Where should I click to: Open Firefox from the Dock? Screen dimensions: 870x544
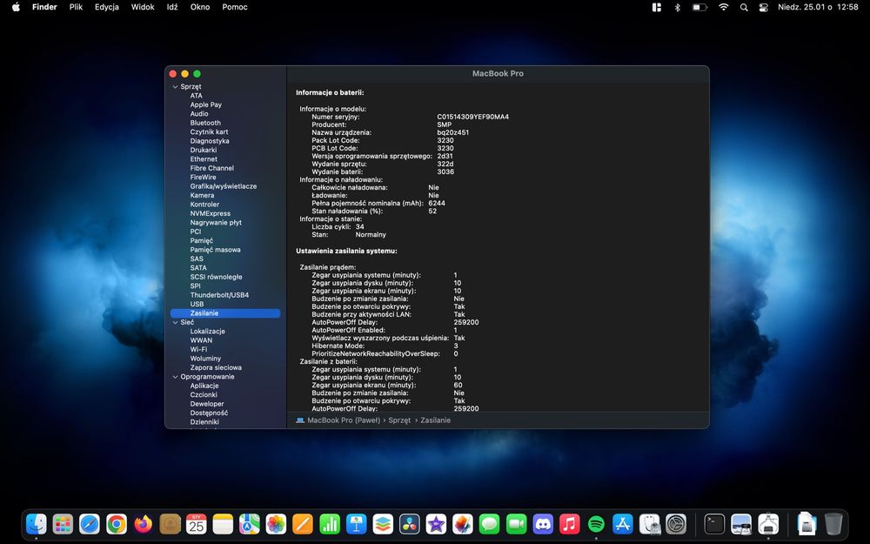click(x=144, y=523)
